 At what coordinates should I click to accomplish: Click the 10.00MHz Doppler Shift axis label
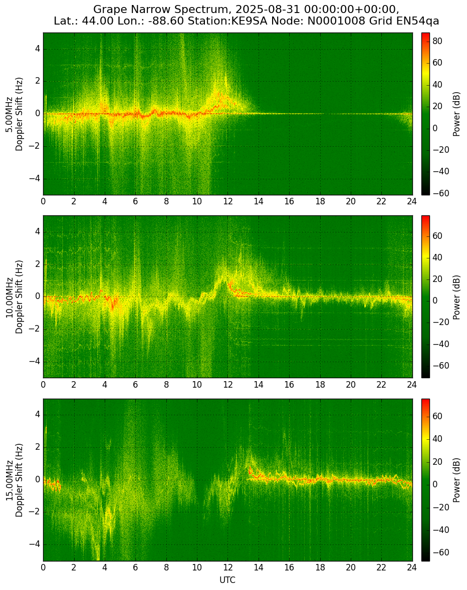(x=14, y=297)
